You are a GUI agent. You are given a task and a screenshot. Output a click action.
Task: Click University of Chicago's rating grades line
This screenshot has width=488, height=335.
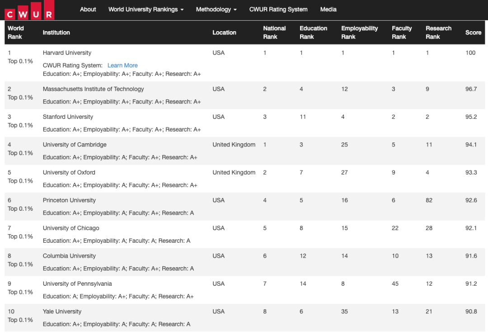[x=117, y=241]
